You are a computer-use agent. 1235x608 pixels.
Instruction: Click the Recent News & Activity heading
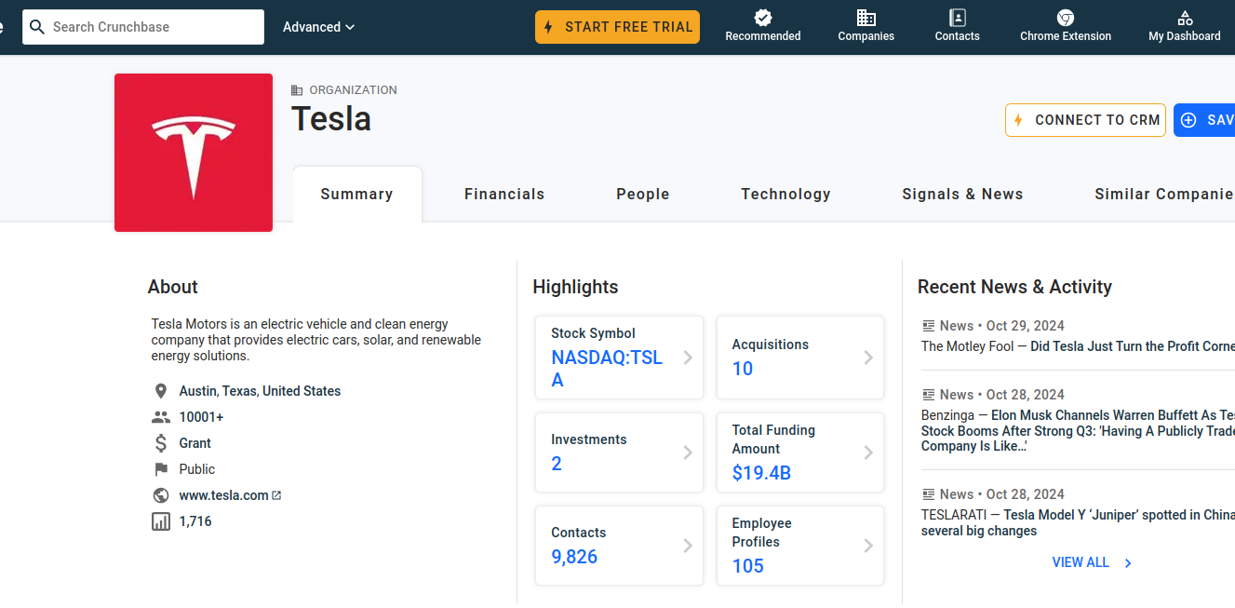pos(1014,287)
